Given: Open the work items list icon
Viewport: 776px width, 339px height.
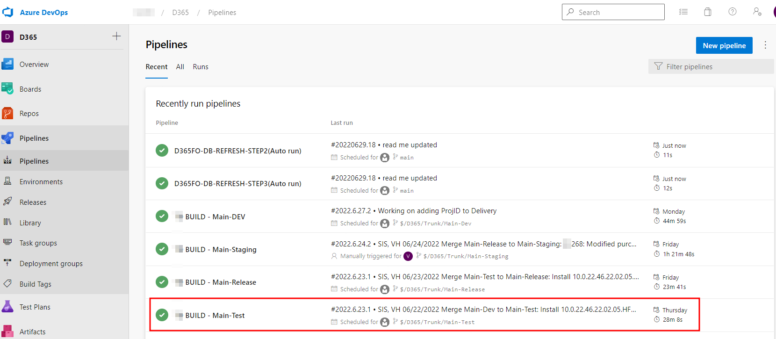Looking at the screenshot, I should click(x=683, y=12).
